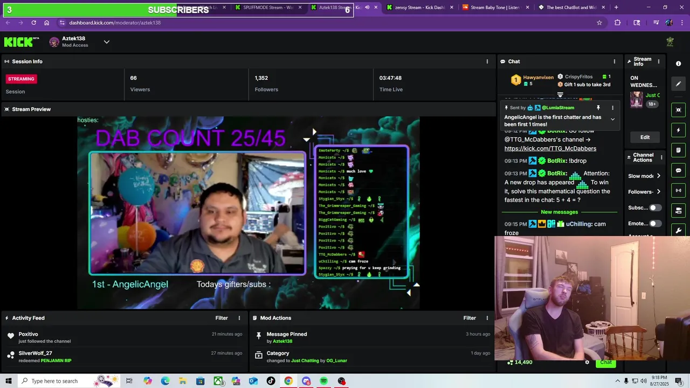Click Just Chatting category thumbnail
690x388 pixels.
636,100
